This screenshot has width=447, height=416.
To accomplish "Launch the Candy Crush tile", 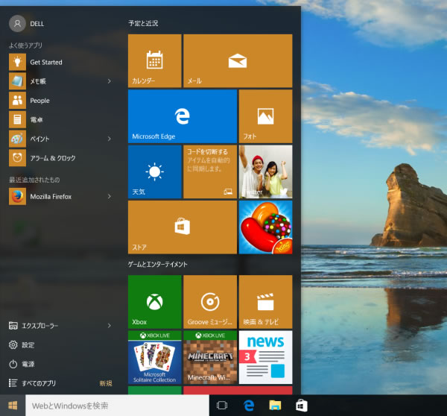I will pos(265,227).
